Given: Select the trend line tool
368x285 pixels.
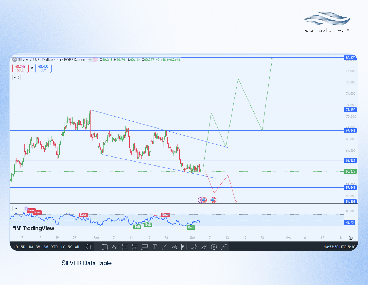Looking at the screenshot, I should click(x=164, y=247).
